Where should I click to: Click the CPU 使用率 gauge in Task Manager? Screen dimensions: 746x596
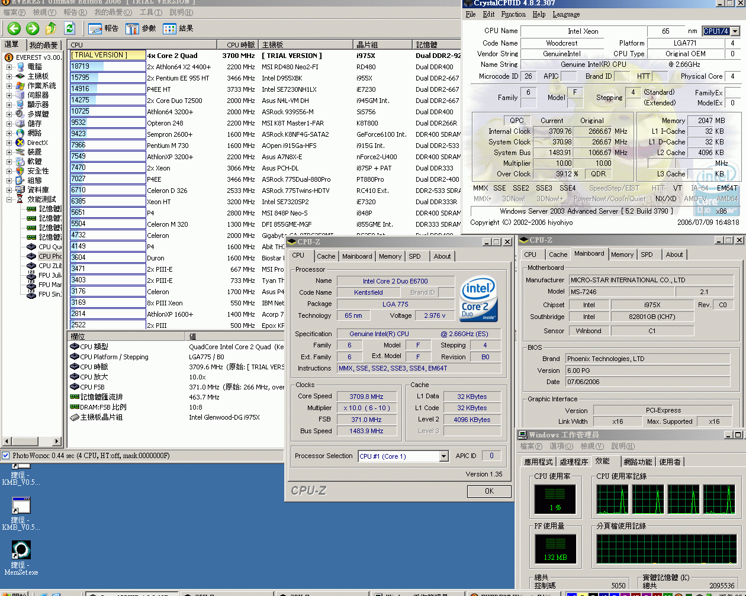tap(555, 499)
